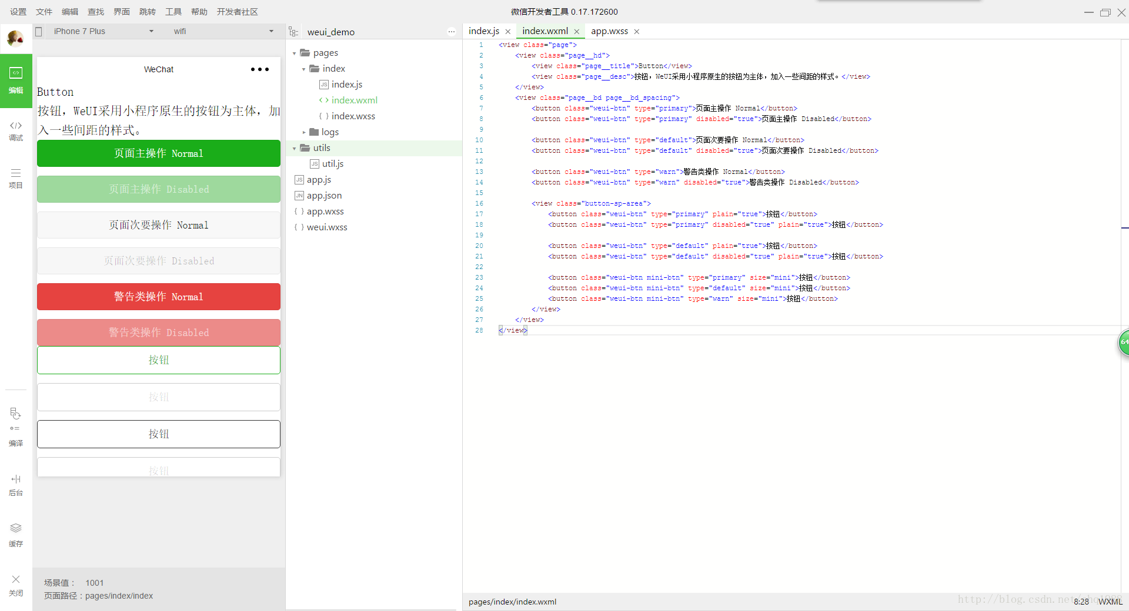Tap the red 警告类操作 Normal button
Screen dimensions: 1129x611
pyautogui.click(x=159, y=297)
